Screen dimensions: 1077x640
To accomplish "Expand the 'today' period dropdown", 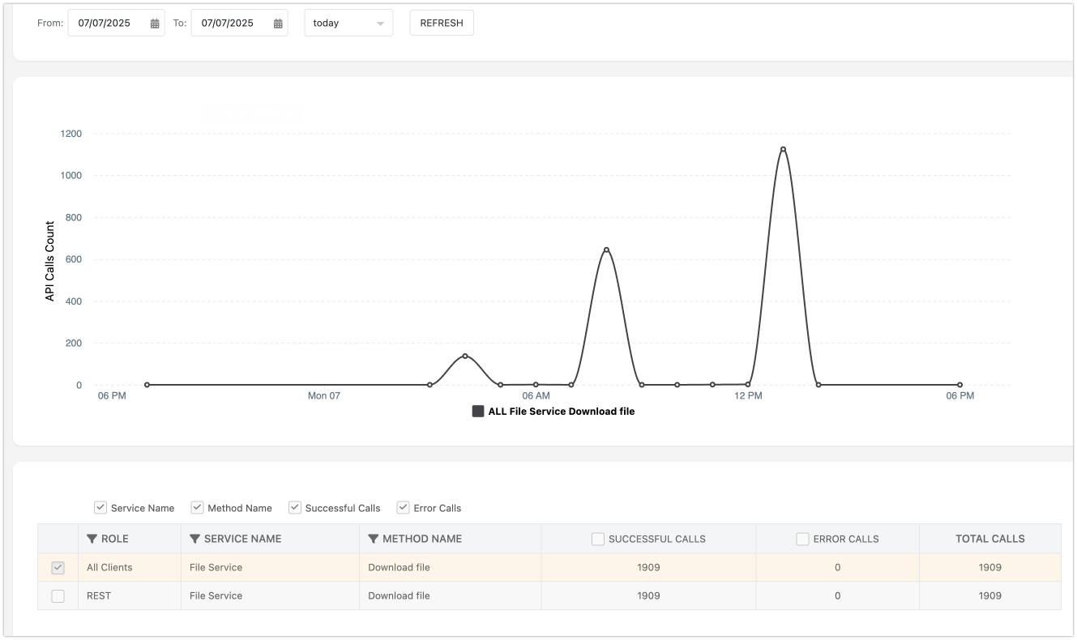I will (x=348, y=23).
